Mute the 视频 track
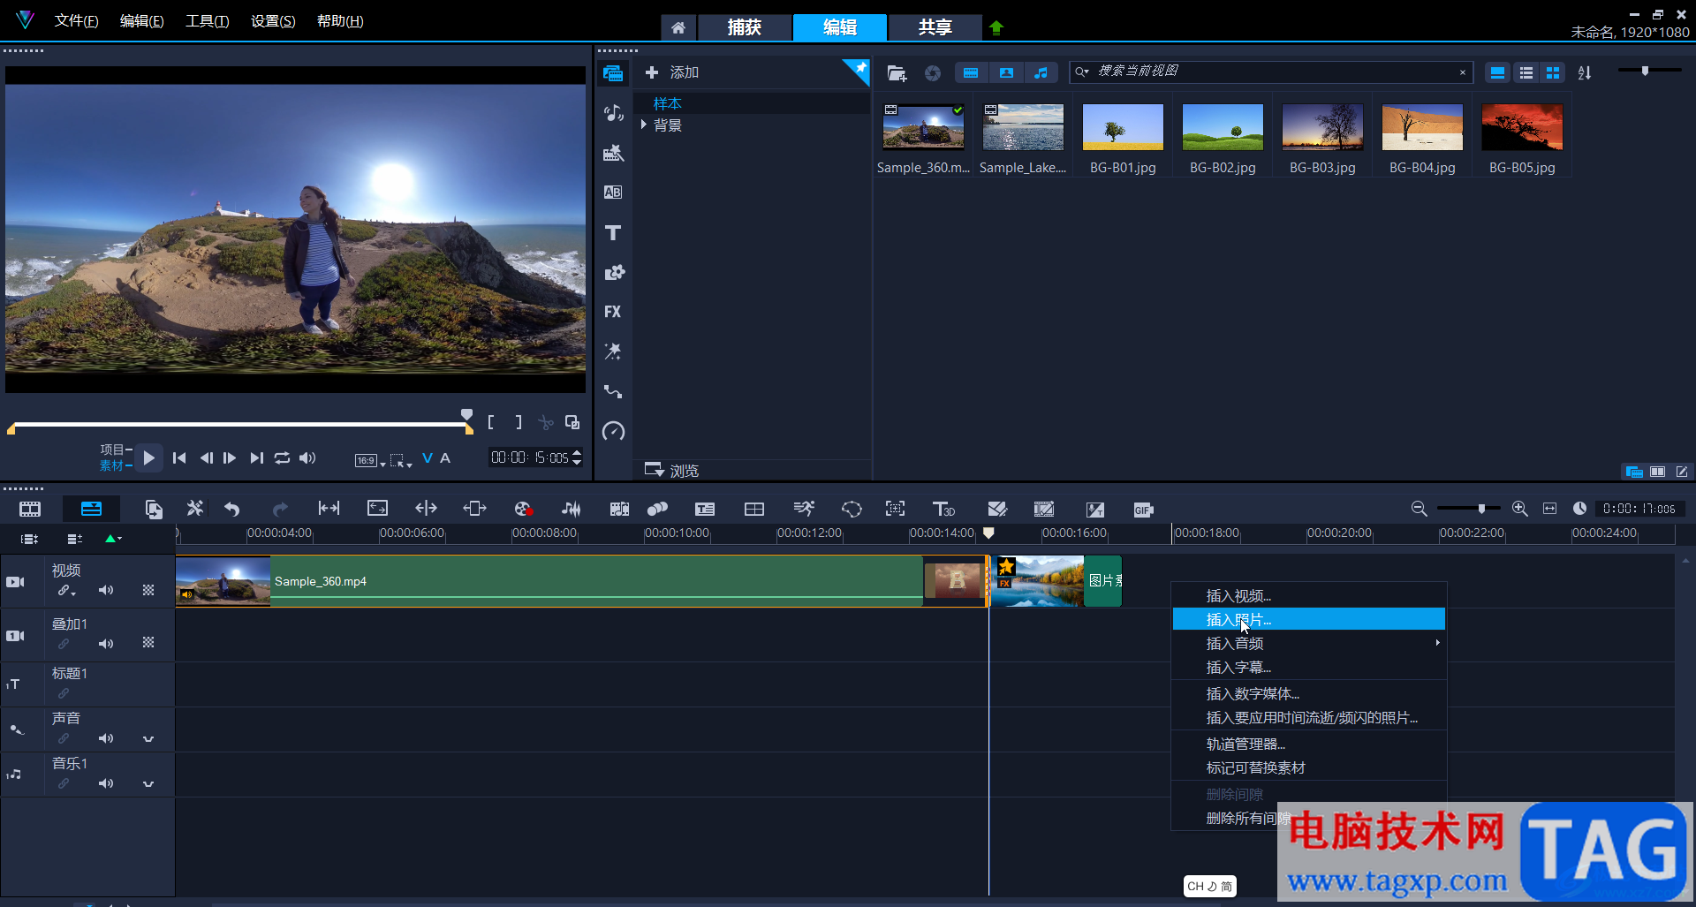 pyautogui.click(x=106, y=590)
